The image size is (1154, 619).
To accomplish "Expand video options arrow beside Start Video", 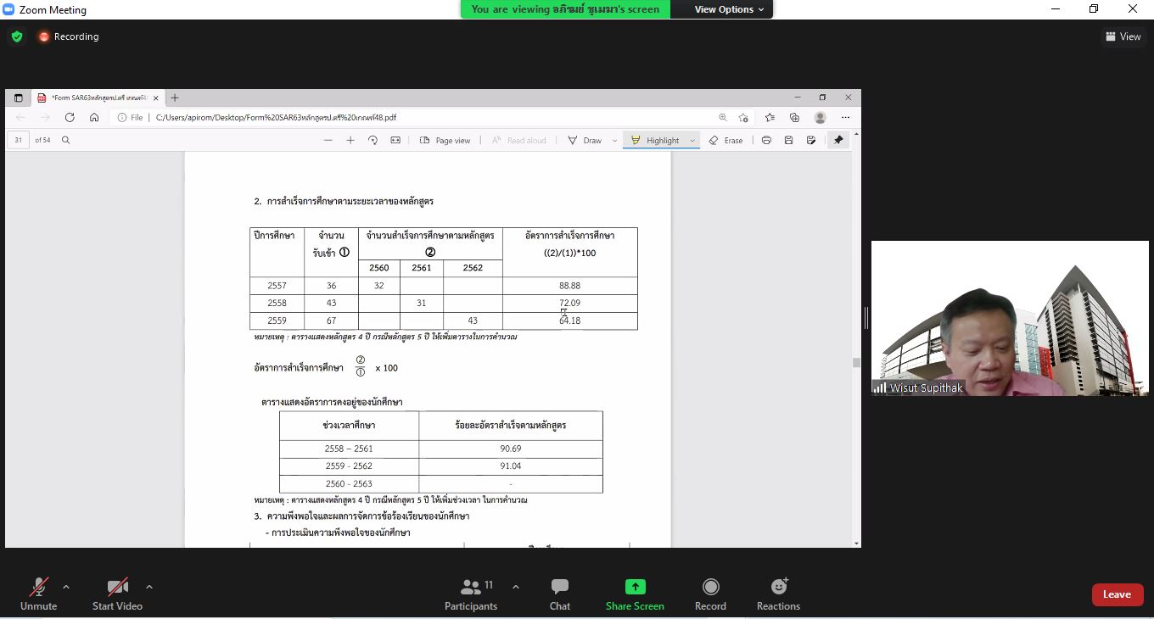I will pos(149,587).
